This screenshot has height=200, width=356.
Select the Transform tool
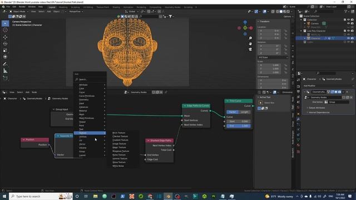tap(5, 57)
